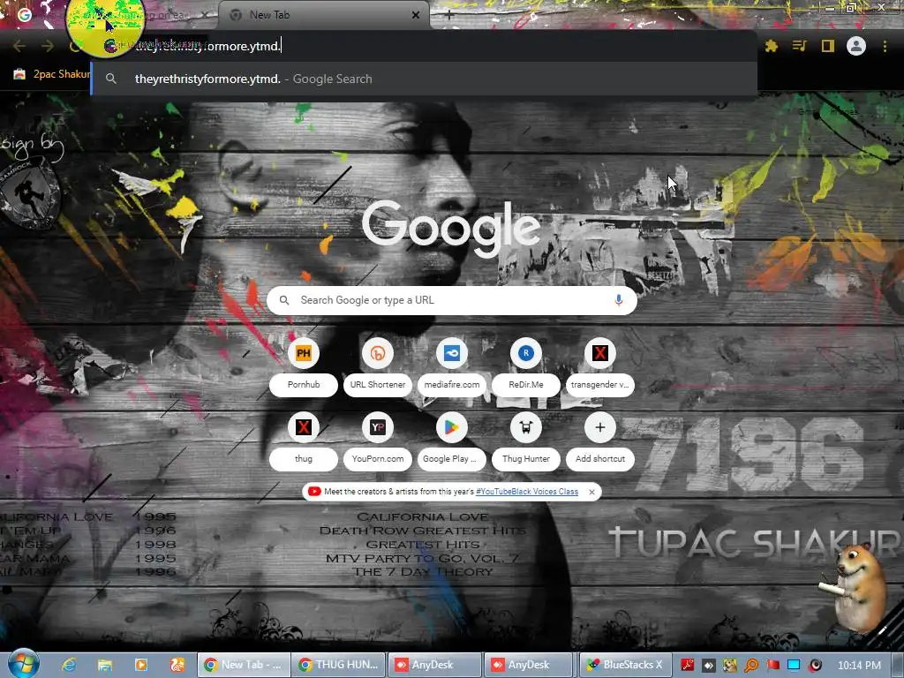Click the Search Google or type a URL box
Viewport: 904px width, 678px height.
point(451,300)
